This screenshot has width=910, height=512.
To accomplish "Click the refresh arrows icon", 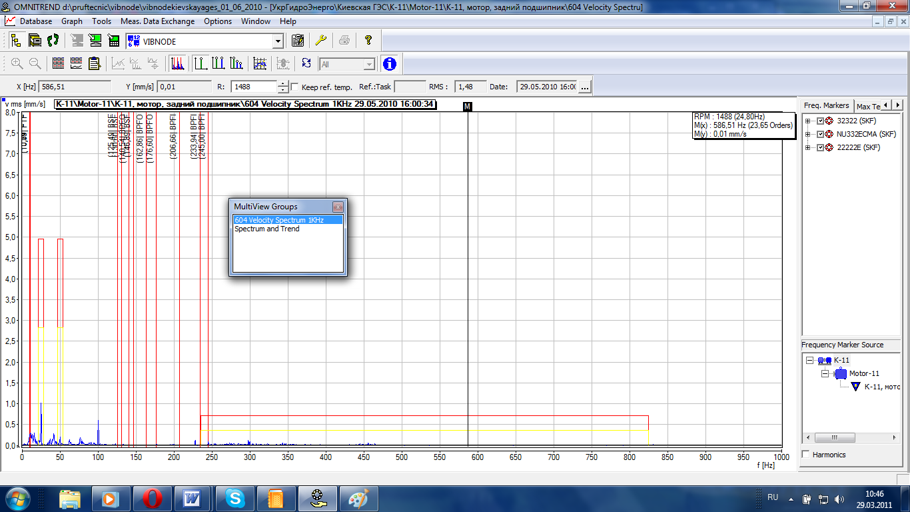I will coord(306,64).
